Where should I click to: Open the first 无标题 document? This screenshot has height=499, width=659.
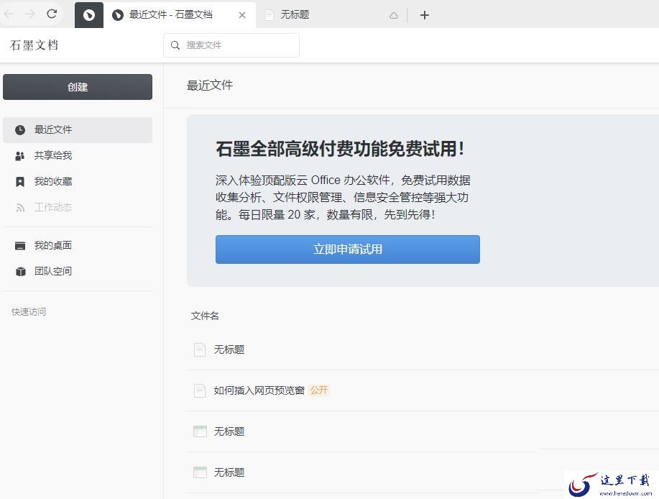229,349
